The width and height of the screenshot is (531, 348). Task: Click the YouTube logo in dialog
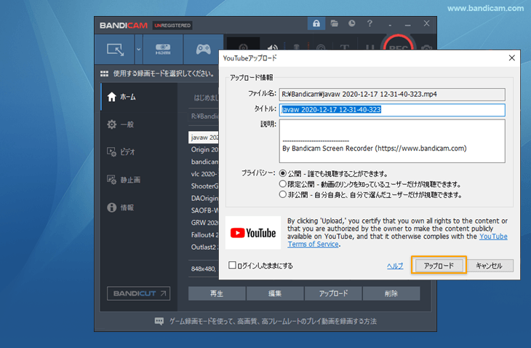coord(253,233)
